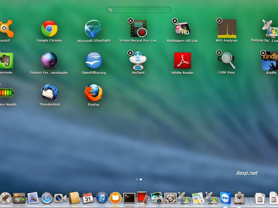The height and width of the screenshot is (208, 278).
Task: Open FaceTime camera icon in Dock
Action: 60,198
